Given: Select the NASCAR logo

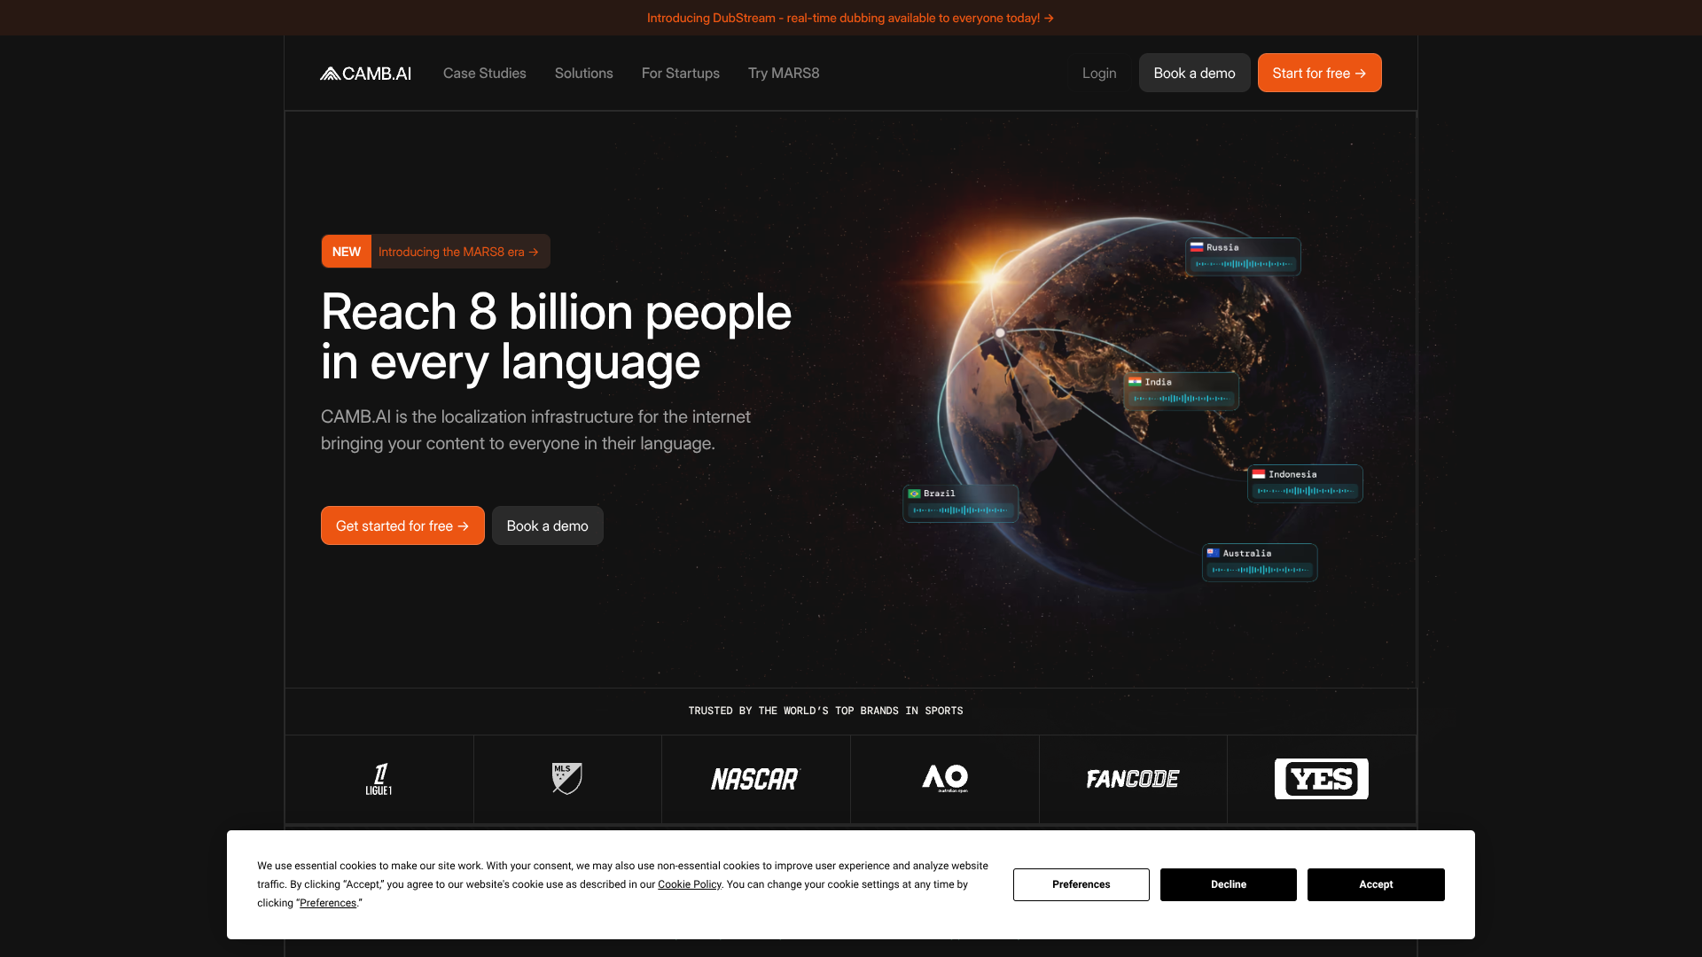Looking at the screenshot, I should coord(755,779).
